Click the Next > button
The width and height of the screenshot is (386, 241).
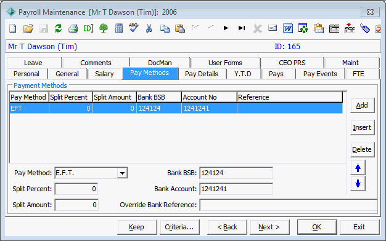(269, 227)
